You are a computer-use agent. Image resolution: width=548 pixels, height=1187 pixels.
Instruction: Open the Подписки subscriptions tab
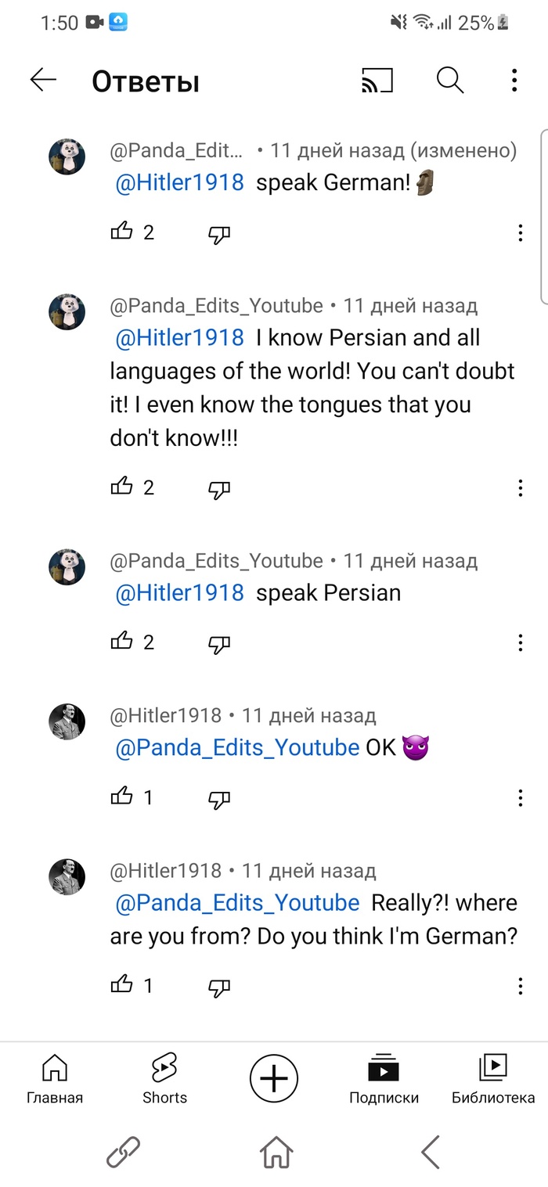coord(384,1078)
